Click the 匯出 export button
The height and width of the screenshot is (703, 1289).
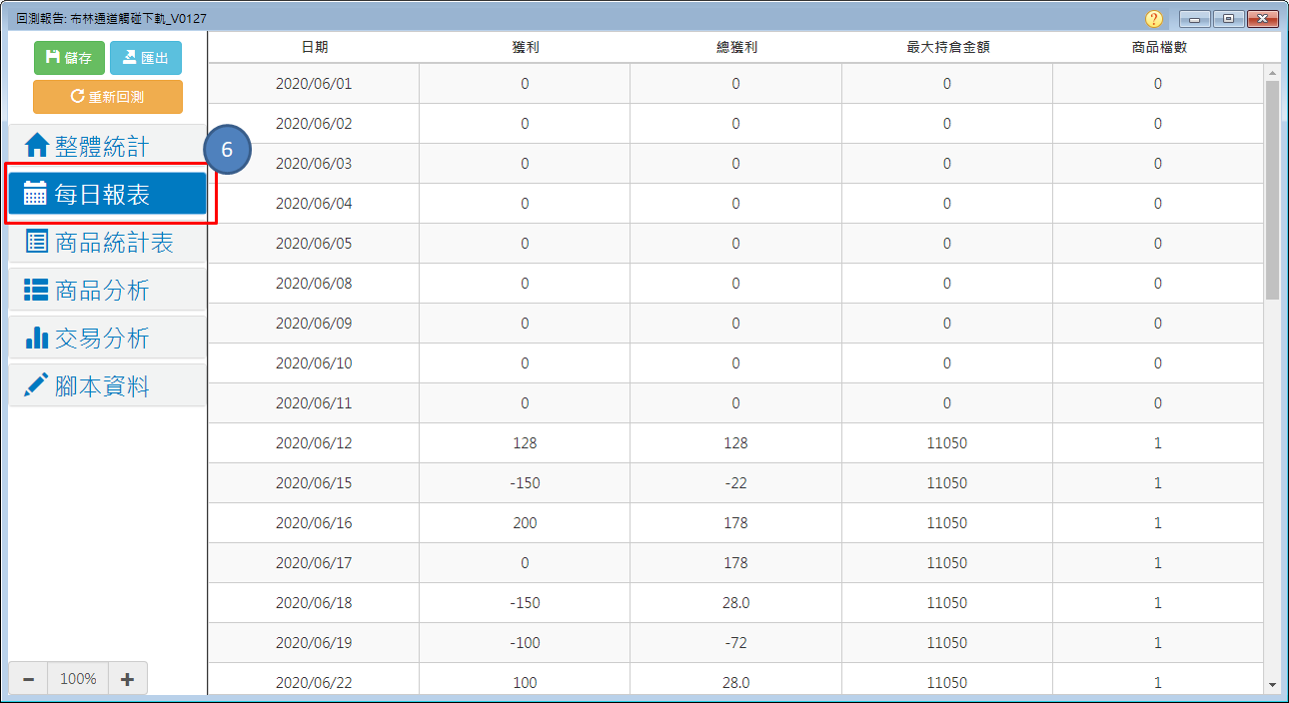[146, 58]
